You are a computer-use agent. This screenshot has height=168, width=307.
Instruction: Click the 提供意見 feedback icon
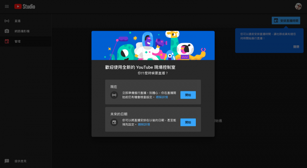tap(7, 161)
